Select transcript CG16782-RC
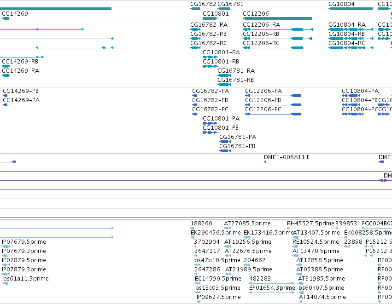The image size is (392, 304). [209, 43]
